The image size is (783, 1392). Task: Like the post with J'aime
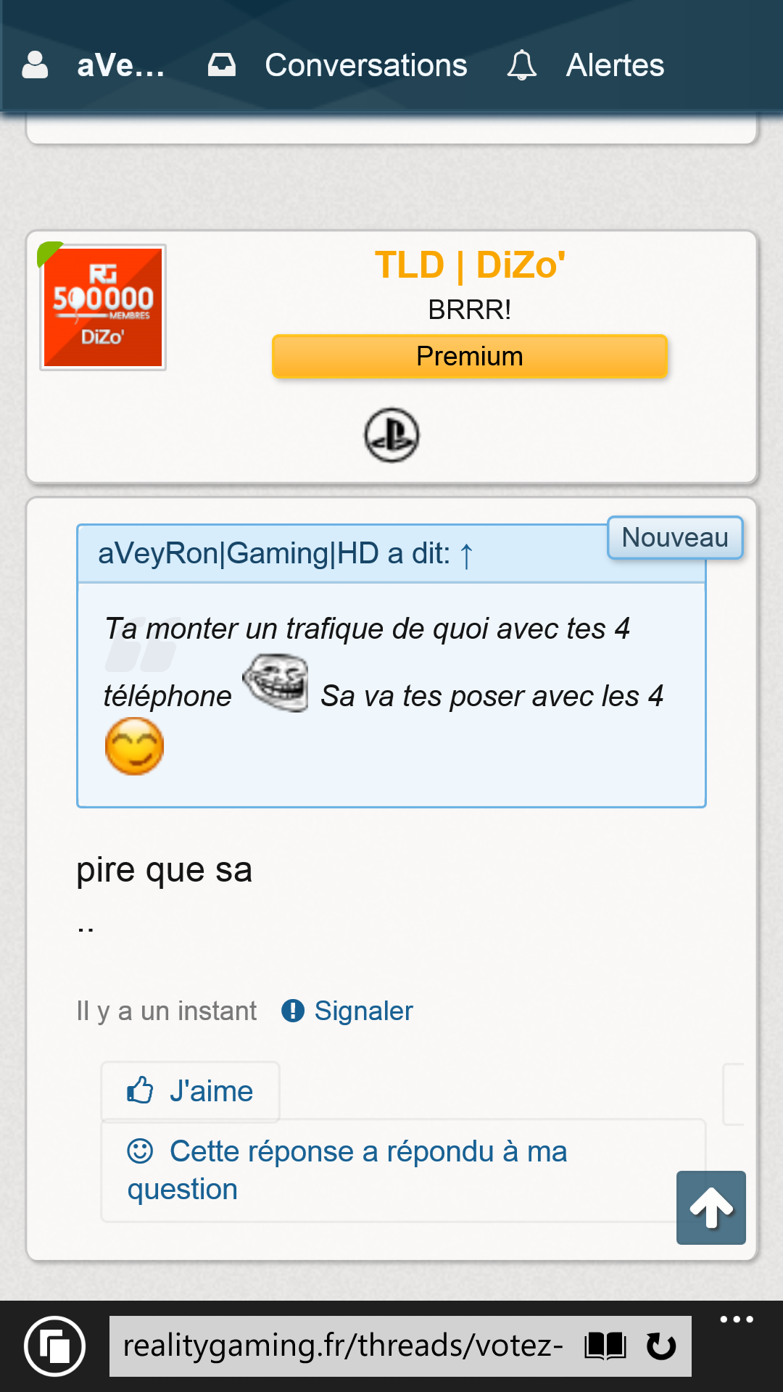click(190, 1091)
